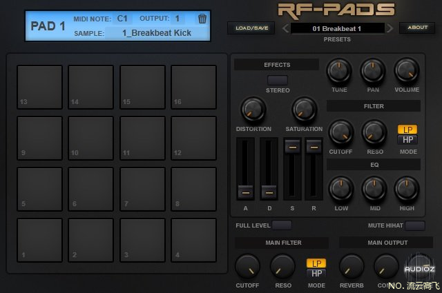Click the FILTER section header
The height and width of the screenshot is (293, 442).
click(374, 106)
